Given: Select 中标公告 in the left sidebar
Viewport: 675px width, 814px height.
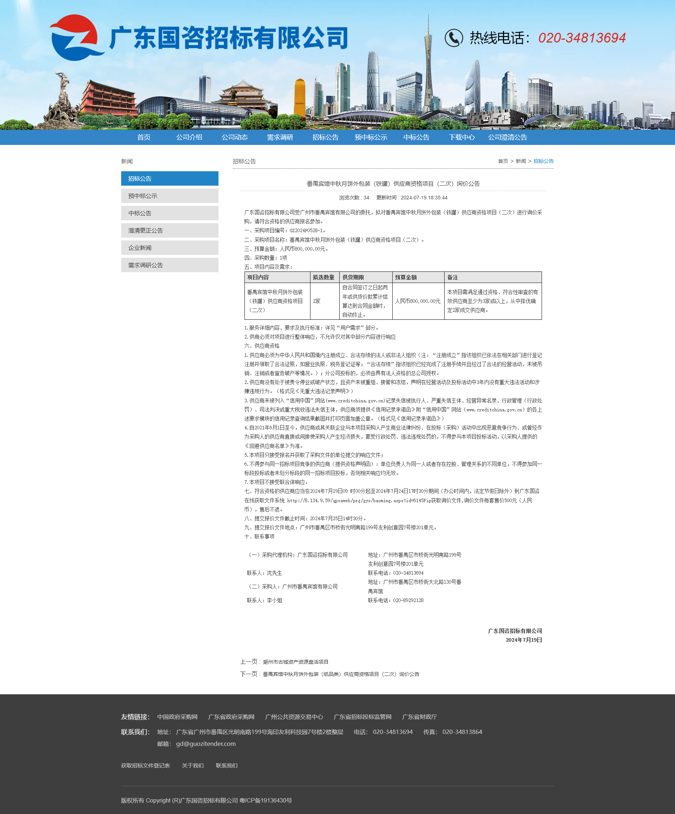Looking at the screenshot, I should pos(170,213).
